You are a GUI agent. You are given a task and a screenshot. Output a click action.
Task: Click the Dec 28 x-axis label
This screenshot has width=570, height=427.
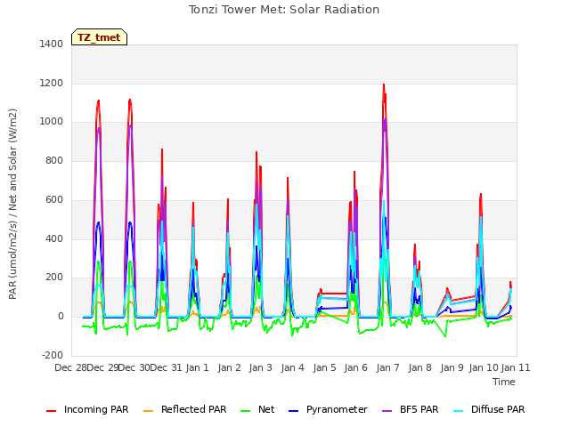pos(71,367)
